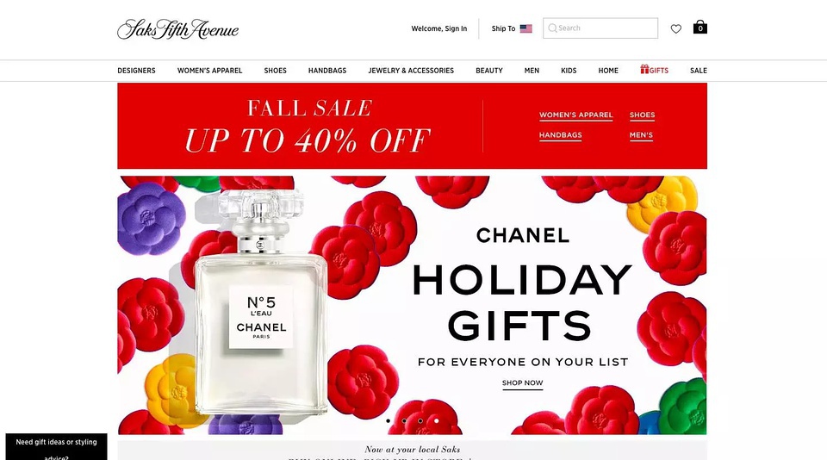Click the magnifier icon in search box

(551, 28)
